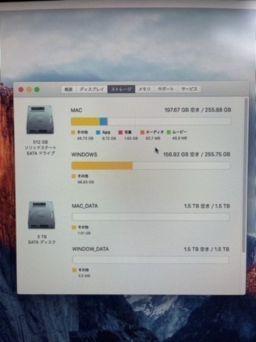
Task: Click the 156.92 GB 空き / 255.75 GB text
Action: pos(197,154)
